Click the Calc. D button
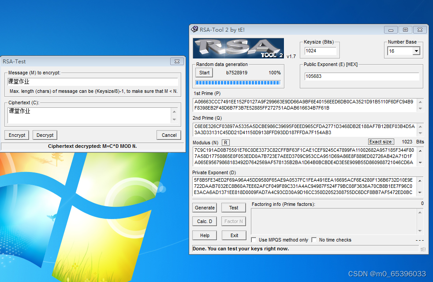 205,221
